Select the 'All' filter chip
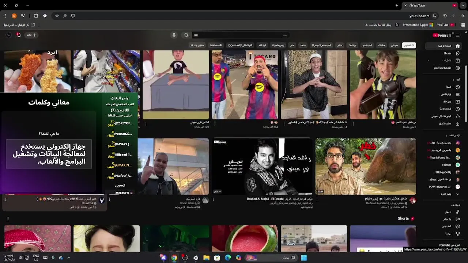The height and width of the screenshot is (263, 468). (x=408, y=45)
